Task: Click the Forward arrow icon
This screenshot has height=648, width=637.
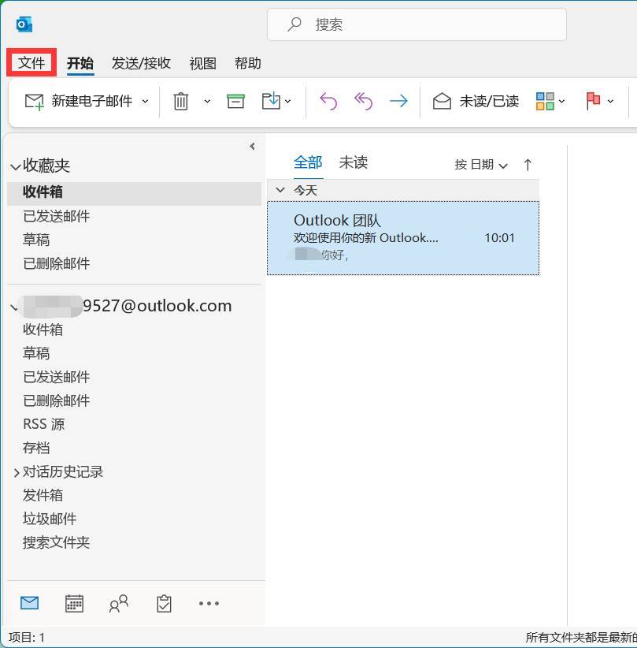Action: coord(398,101)
